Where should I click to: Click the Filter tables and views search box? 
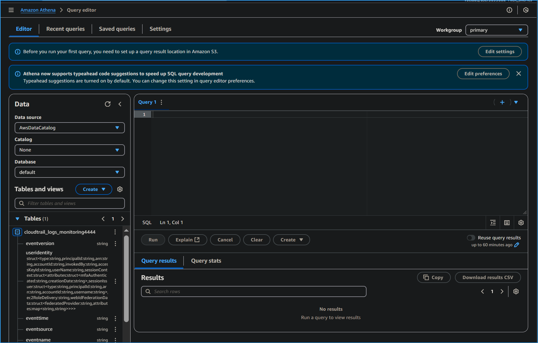[70, 203]
